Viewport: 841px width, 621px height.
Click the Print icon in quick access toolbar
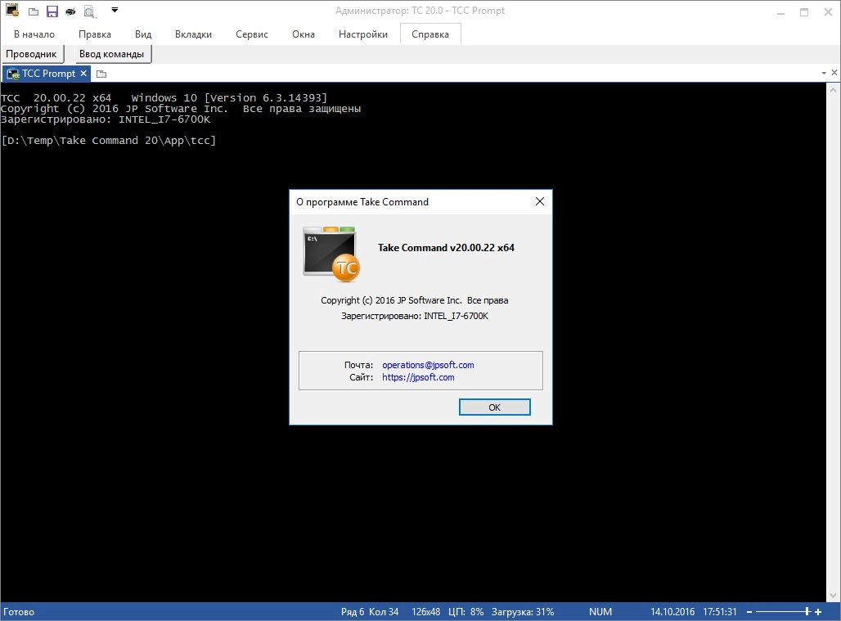click(x=70, y=11)
